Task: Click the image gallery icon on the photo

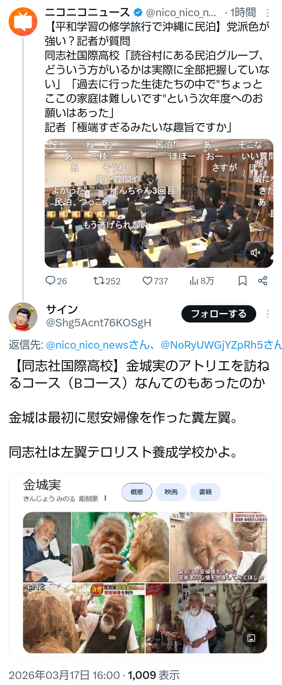Action: (x=251, y=638)
